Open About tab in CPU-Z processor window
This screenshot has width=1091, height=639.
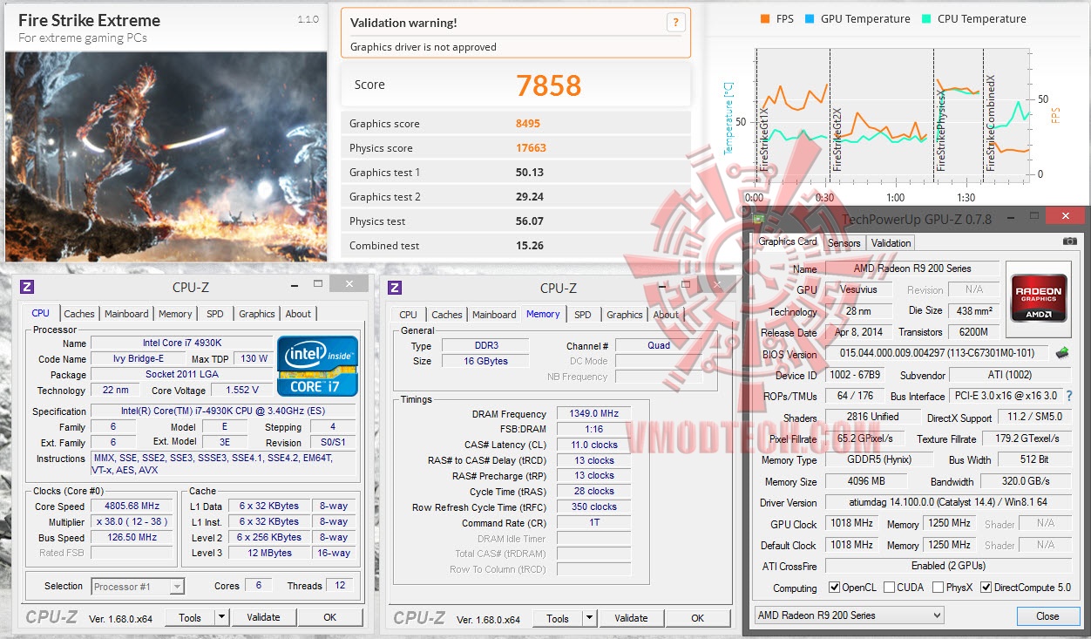click(x=298, y=314)
